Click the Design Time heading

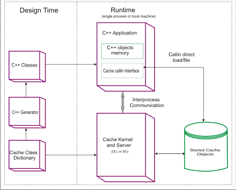click(x=39, y=11)
